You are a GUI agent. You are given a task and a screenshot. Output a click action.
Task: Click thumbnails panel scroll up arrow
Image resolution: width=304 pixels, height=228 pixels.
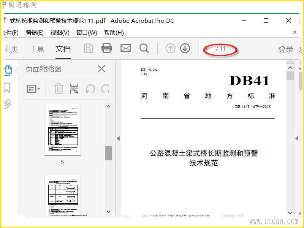[109, 106]
